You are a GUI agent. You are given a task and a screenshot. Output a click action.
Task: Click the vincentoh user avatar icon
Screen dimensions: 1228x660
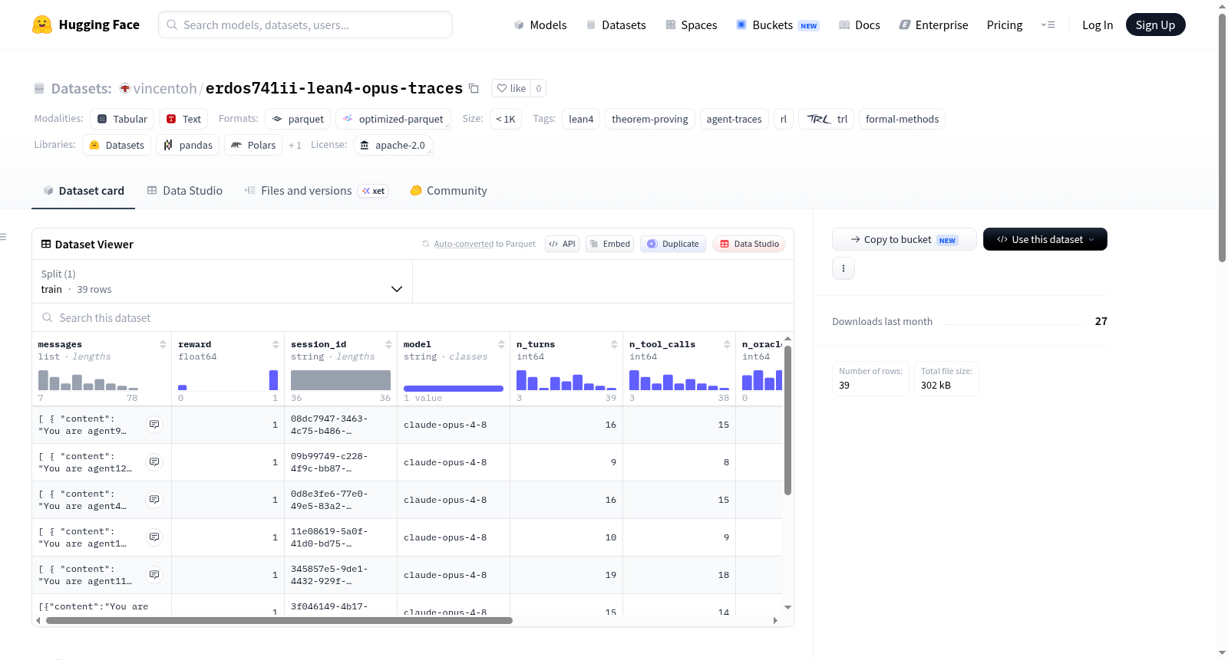pyautogui.click(x=125, y=88)
